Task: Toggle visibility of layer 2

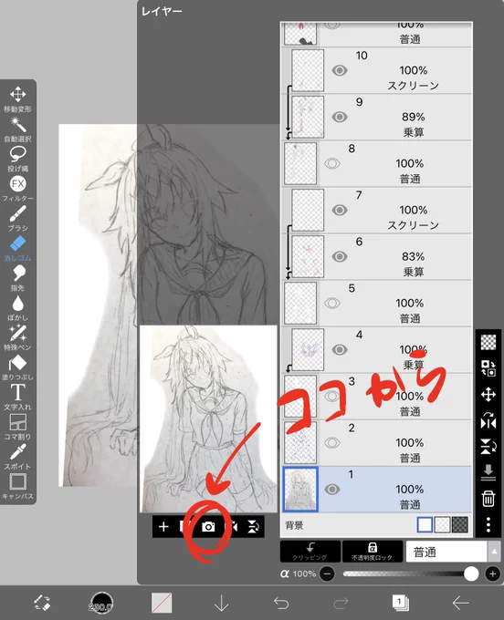Action: [x=332, y=443]
